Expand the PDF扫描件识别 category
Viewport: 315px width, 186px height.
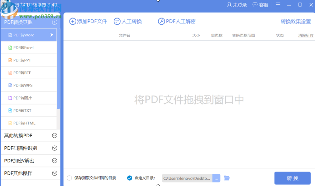pyautogui.click(x=31, y=148)
